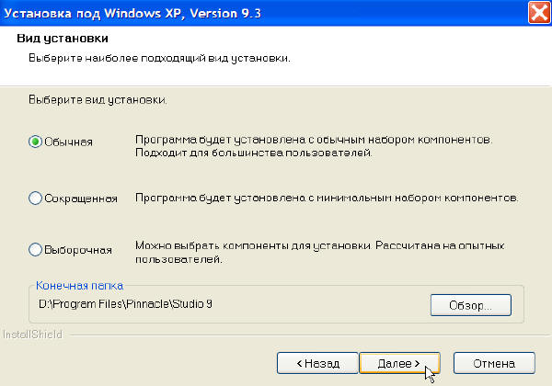Click the Выборочная option label text

(x=77, y=249)
